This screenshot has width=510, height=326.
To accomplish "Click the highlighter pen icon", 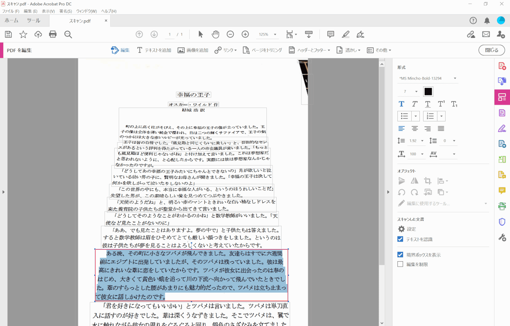I will [346, 34].
